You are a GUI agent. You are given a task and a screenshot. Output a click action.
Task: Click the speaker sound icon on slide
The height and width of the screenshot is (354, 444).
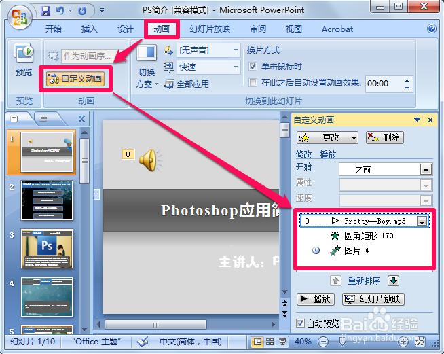click(x=151, y=160)
